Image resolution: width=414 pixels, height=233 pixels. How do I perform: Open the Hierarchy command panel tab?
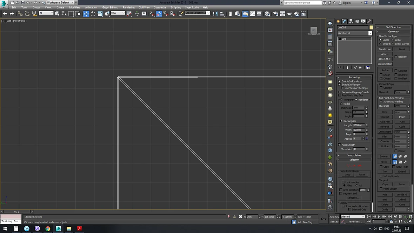coord(350,21)
